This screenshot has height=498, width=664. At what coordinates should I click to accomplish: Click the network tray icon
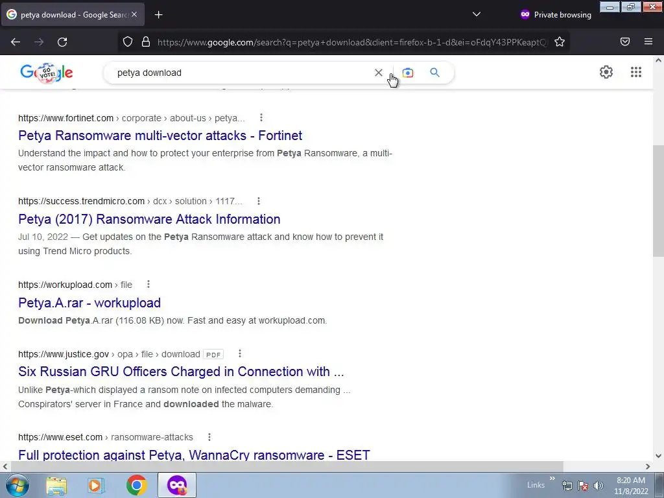coord(567,486)
